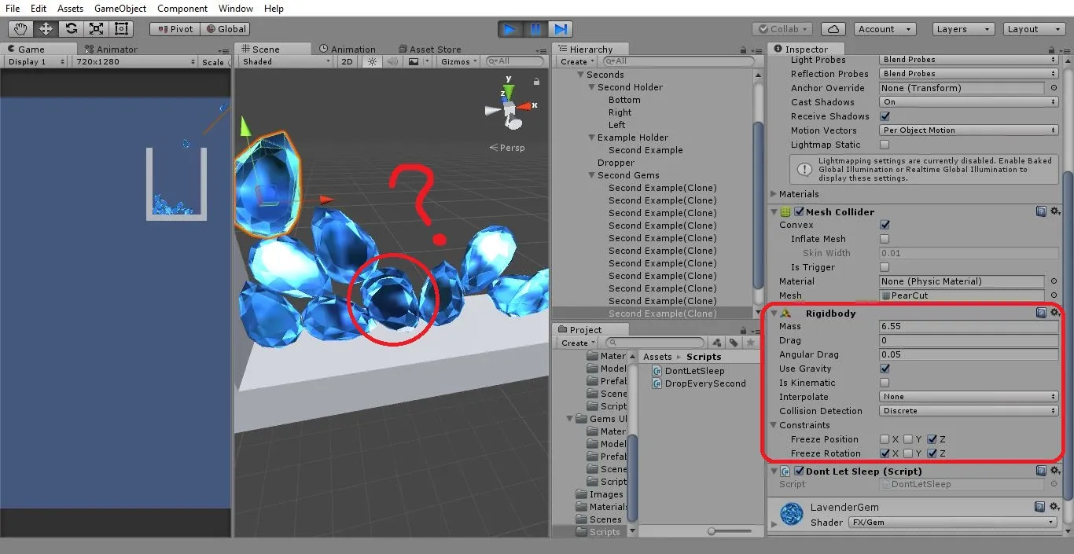The image size is (1074, 554).
Task: Switch to the Asset Store tab
Action: click(429, 49)
